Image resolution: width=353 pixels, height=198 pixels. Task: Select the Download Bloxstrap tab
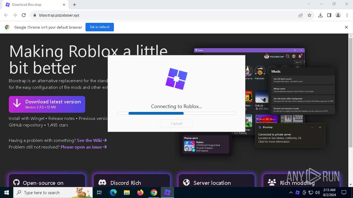click(35, 4)
